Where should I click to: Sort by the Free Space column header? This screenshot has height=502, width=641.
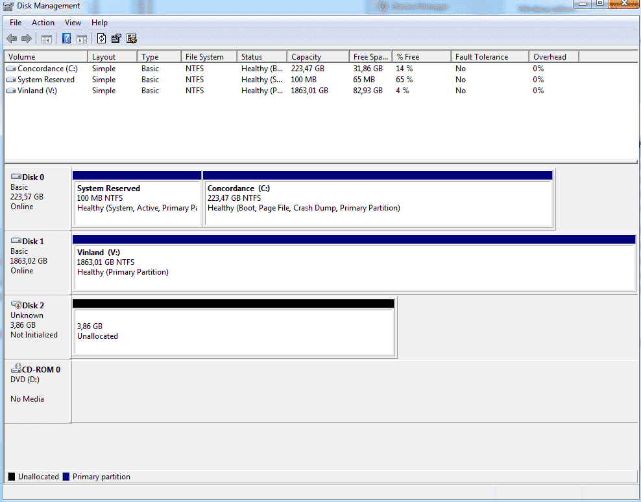click(x=371, y=57)
